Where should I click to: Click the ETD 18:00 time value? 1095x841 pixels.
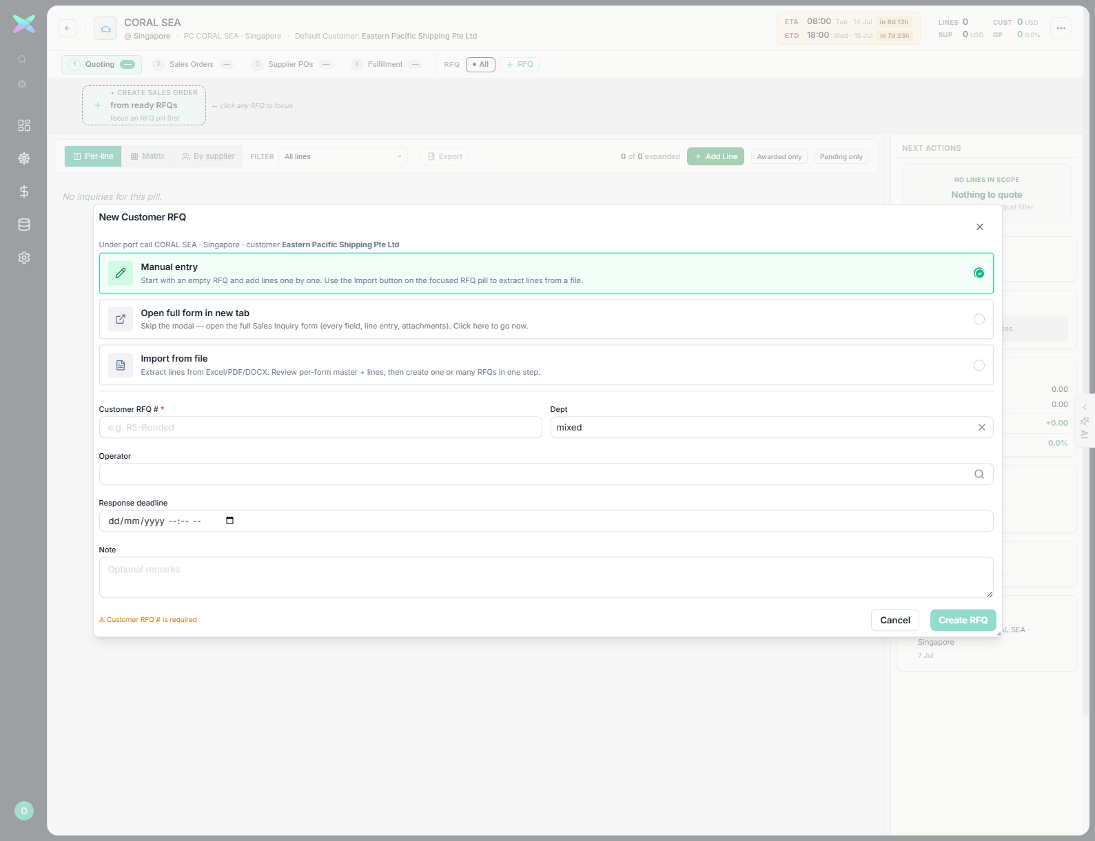[x=818, y=35]
